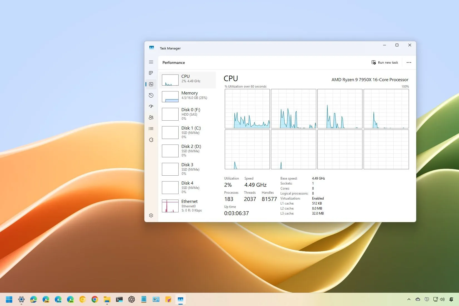Select the Performance page icon in sidebar
459x306 pixels.
pyautogui.click(x=151, y=84)
